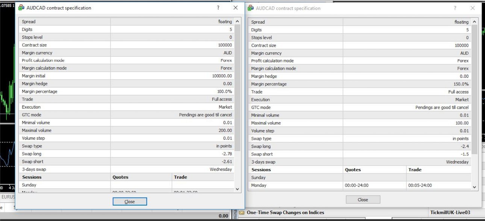Viewport: 485px width, 221px height.
Task: Click Margin currency label in right dialog
Action: (266, 53)
